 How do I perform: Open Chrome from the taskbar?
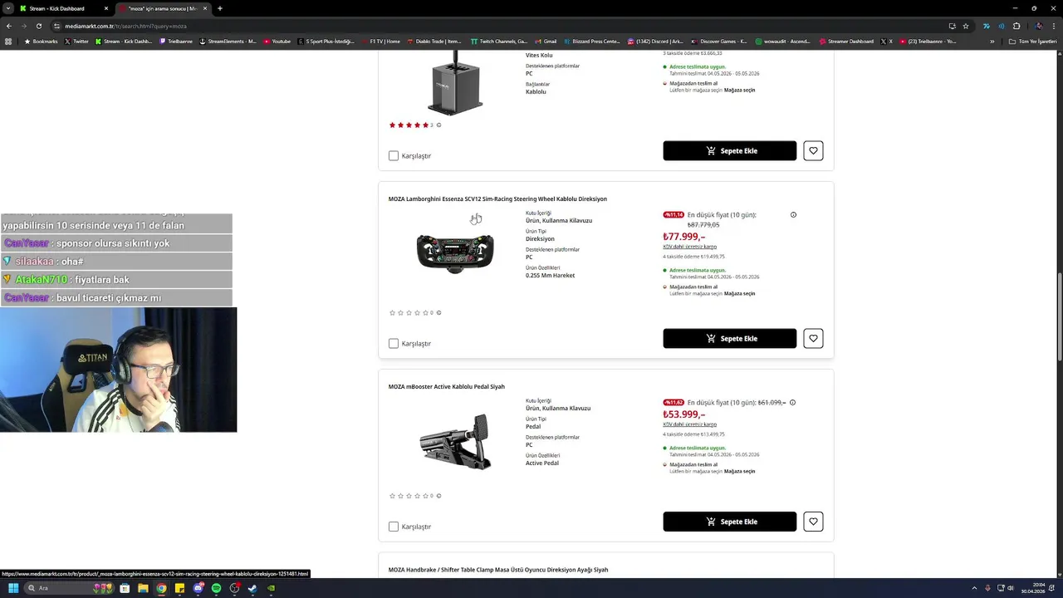pyautogui.click(x=161, y=588)
